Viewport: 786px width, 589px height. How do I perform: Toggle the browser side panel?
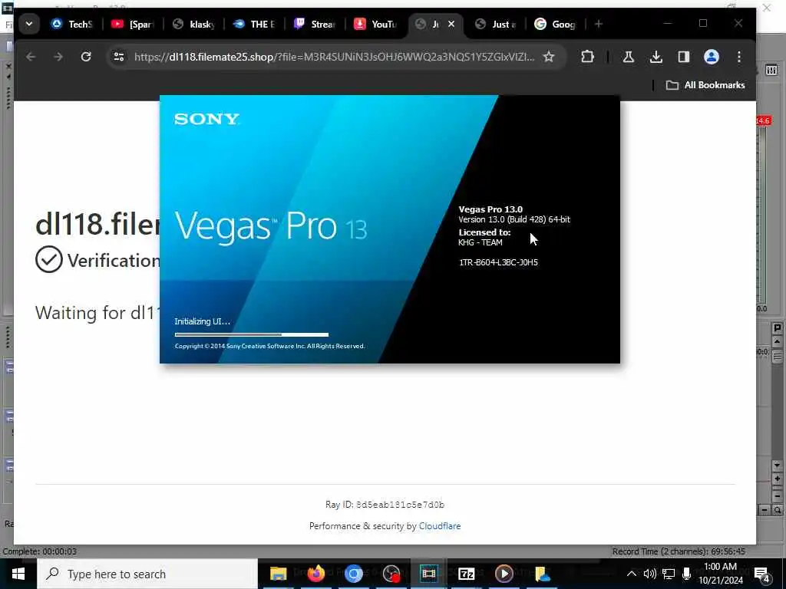pos(684,57)
